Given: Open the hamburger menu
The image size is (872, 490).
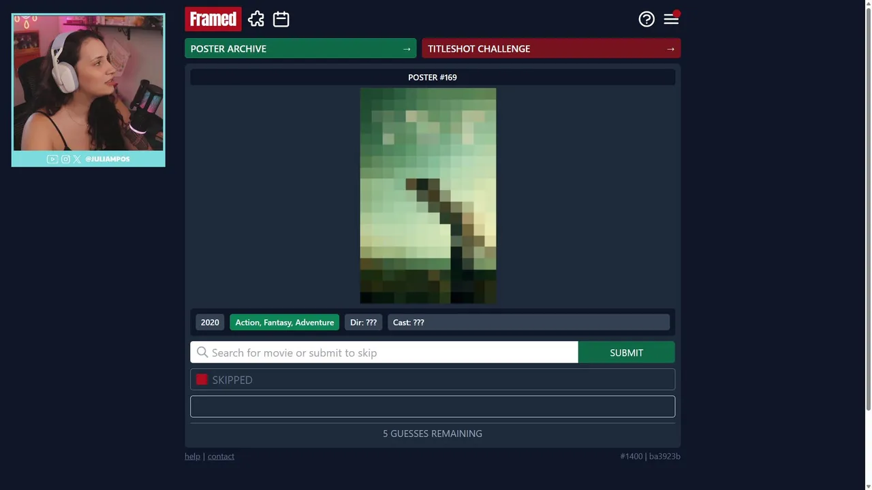Looking at the screenshot, I should pos(671,19).
